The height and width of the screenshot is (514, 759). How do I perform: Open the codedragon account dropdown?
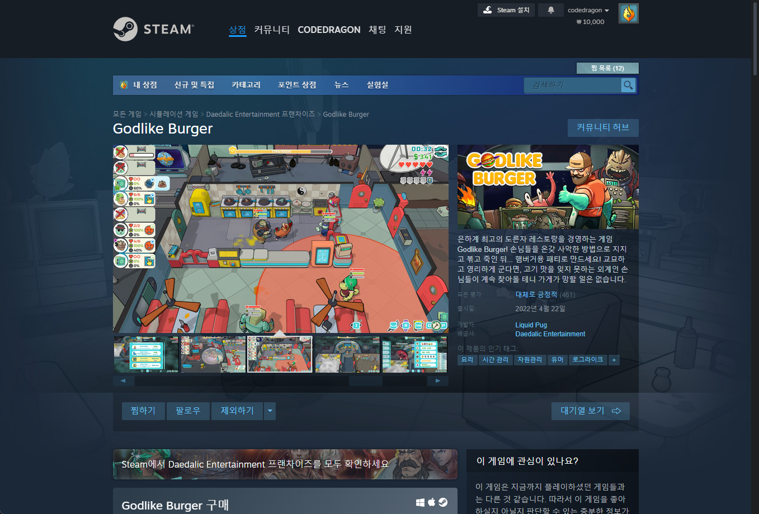point(588,10)
